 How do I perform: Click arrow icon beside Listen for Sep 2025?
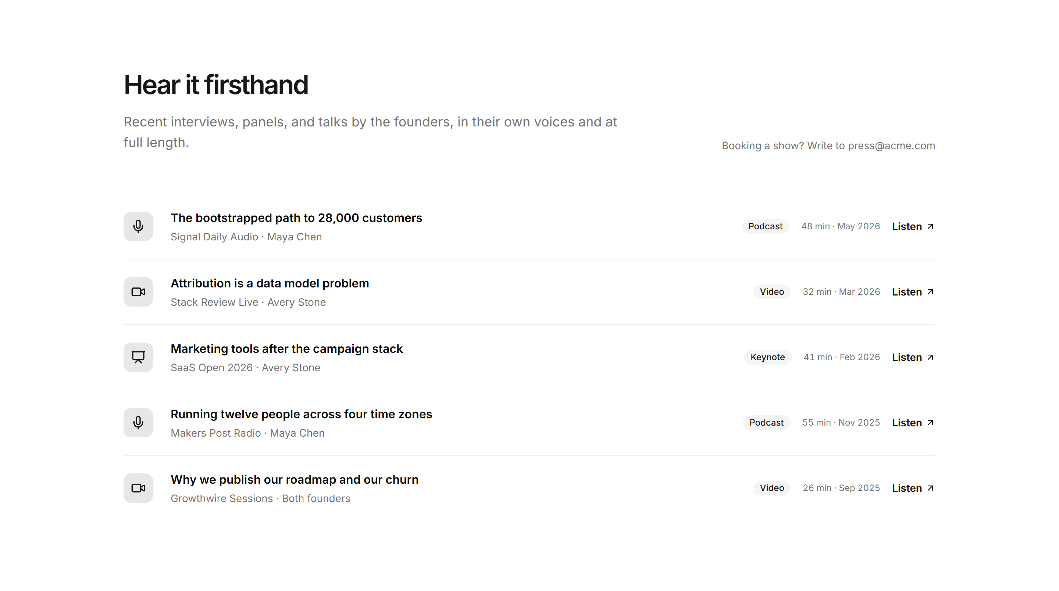tap(930, 487)
